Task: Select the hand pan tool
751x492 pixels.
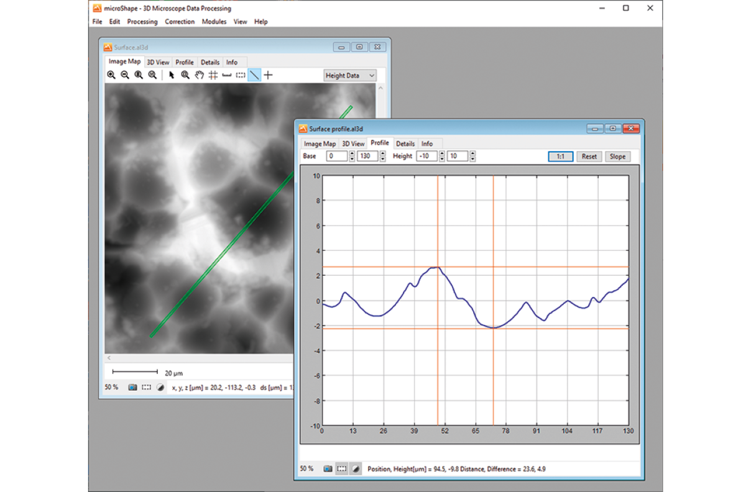Action: pyautogui.click(x=199, y=75)
